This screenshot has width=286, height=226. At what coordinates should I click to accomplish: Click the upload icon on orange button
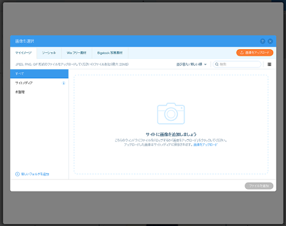pyautogui.click(x=242, y=53)
